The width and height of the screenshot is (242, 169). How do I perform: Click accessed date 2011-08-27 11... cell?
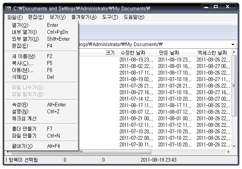coord(213,79)
